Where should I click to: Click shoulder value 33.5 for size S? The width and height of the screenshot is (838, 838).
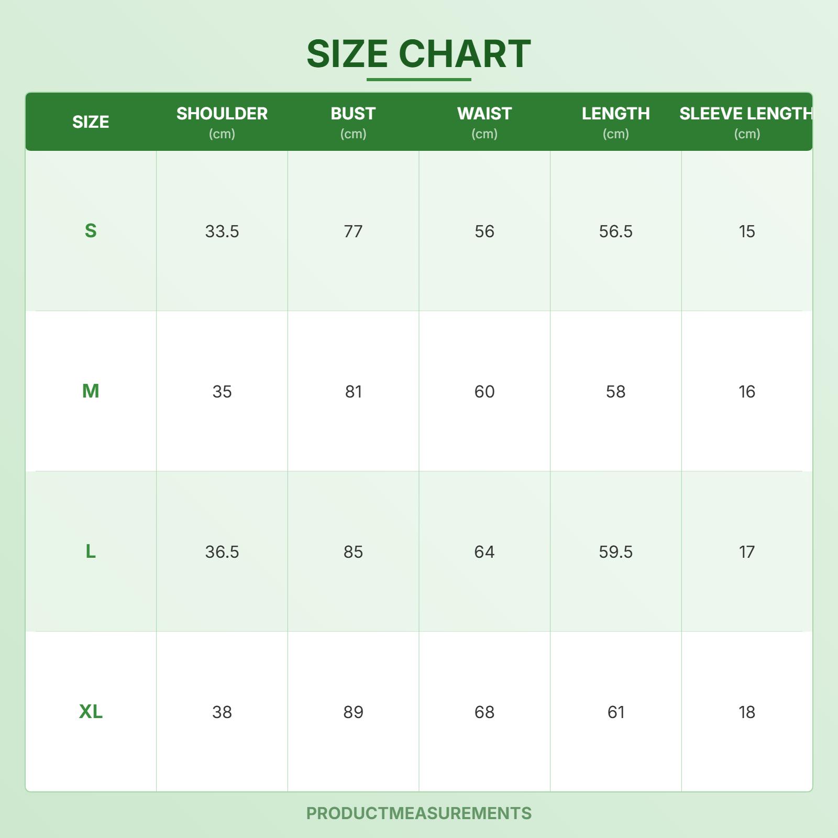(222, 231)
